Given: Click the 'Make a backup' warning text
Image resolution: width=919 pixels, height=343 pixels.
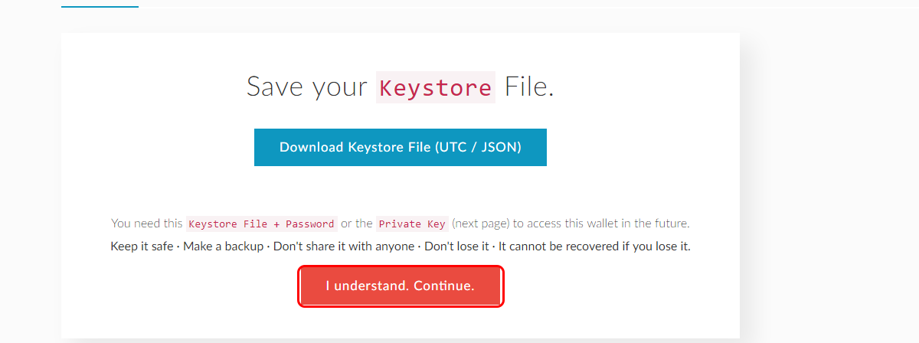Looking at the screenshot, I should click(x=224, y=247).
